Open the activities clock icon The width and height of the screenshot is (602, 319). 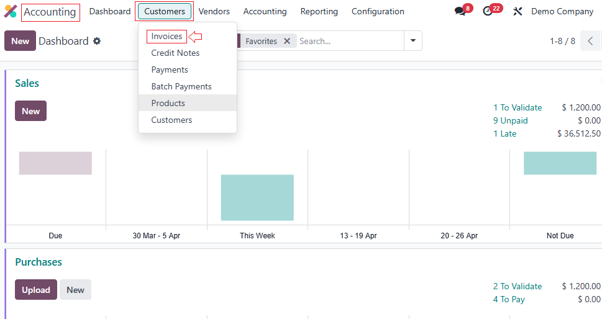click(488, 12)
